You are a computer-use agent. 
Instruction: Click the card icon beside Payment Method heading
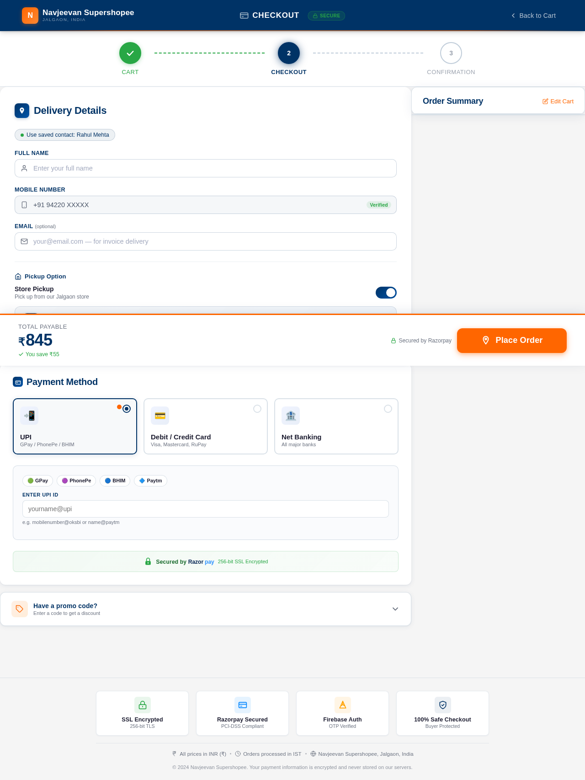(17, 382)
